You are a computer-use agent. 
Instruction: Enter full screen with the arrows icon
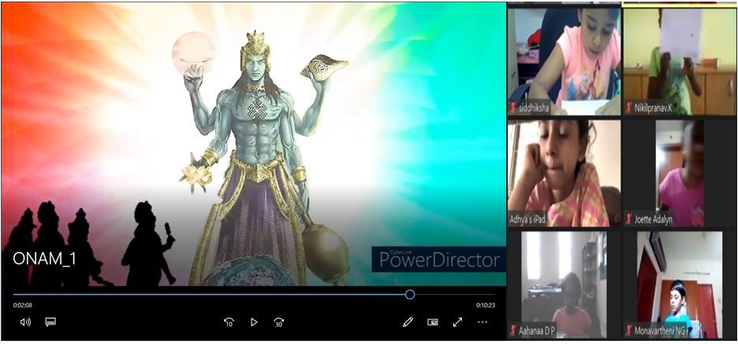tap(457, 322)
